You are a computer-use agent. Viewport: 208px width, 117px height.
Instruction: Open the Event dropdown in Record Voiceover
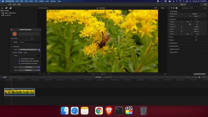pyautogui.click(x=29, y=67)
